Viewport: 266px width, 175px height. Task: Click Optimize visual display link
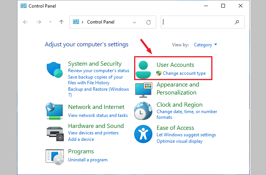pos(179,141)
